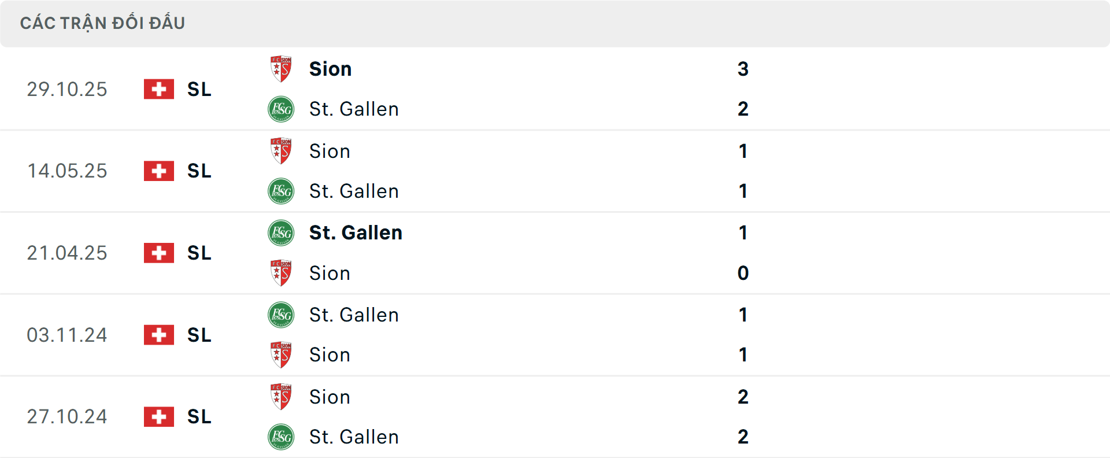The height and width of the screenshot is (458, 1110).
Task: Click the bold St. Gallen name in the 21.04.25 row
Action: coord(356,232)
